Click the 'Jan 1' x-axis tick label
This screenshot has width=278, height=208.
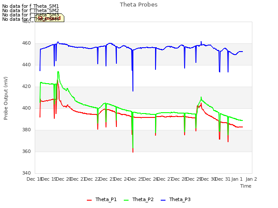(237, 179)
